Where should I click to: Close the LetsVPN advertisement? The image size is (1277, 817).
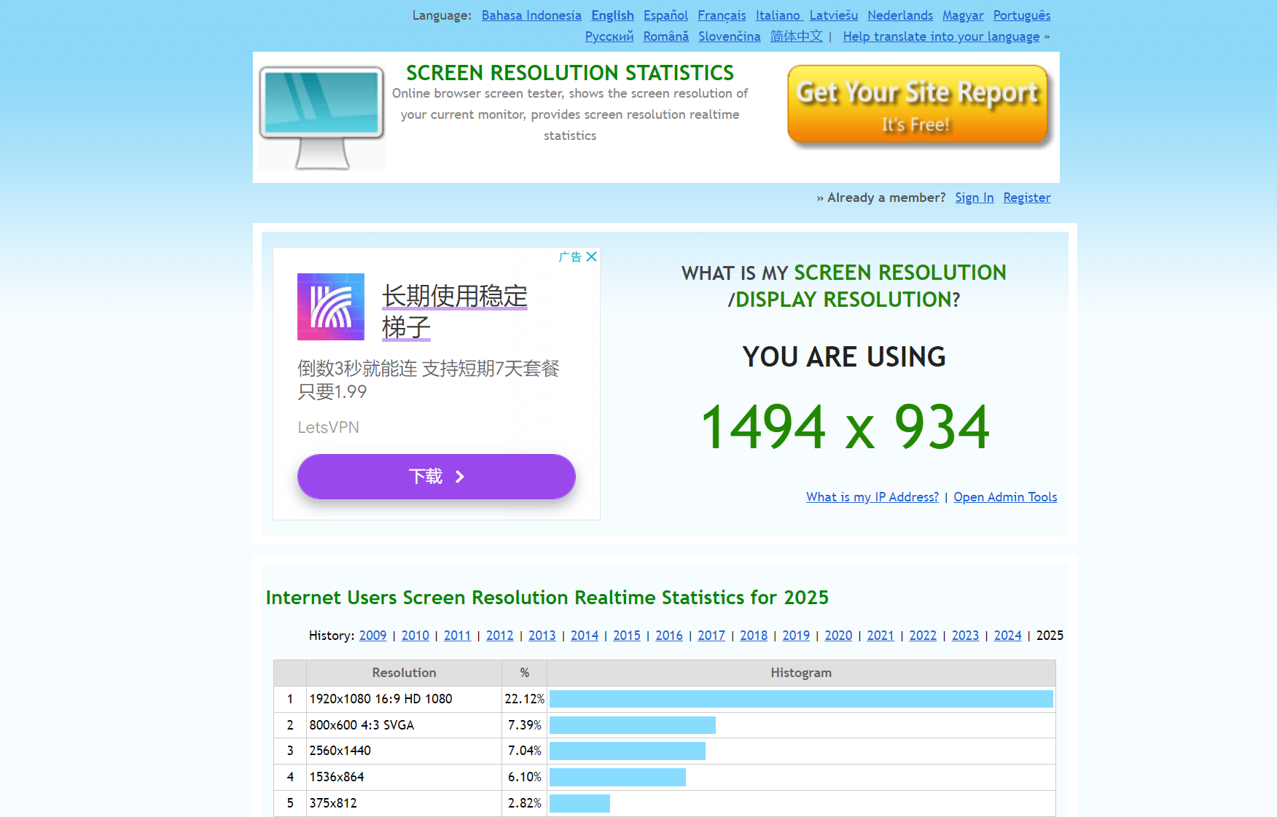pos(592,257)
